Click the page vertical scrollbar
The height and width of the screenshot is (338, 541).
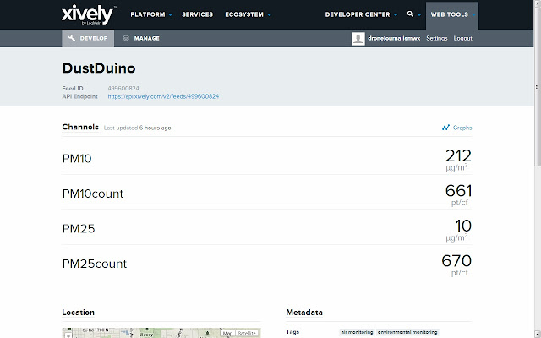tap(538, 86)
